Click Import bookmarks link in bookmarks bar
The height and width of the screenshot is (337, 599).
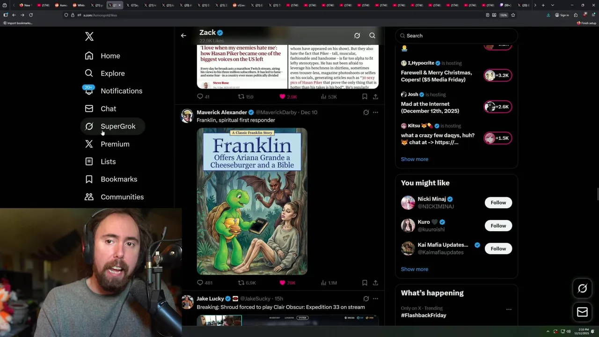tap(18, 23)
